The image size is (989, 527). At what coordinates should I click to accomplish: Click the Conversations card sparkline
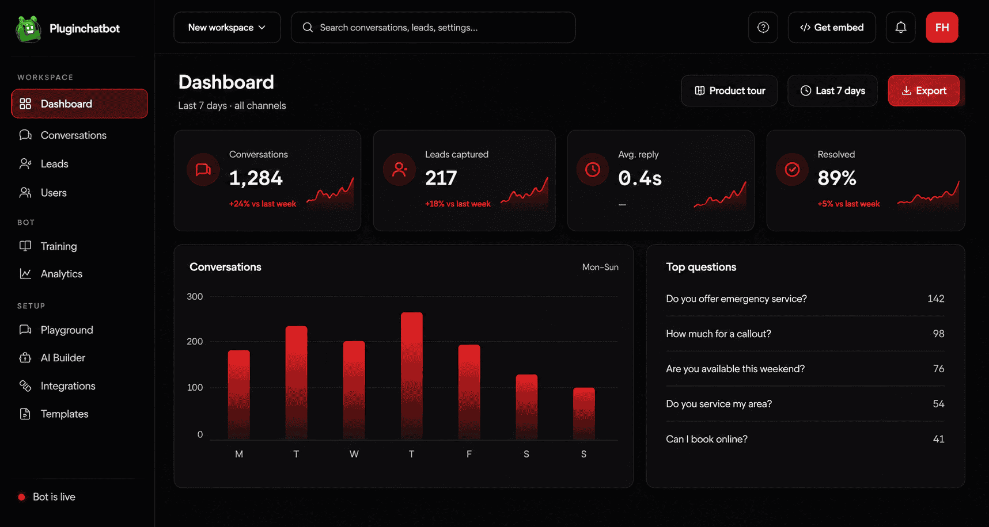point(330,193)
